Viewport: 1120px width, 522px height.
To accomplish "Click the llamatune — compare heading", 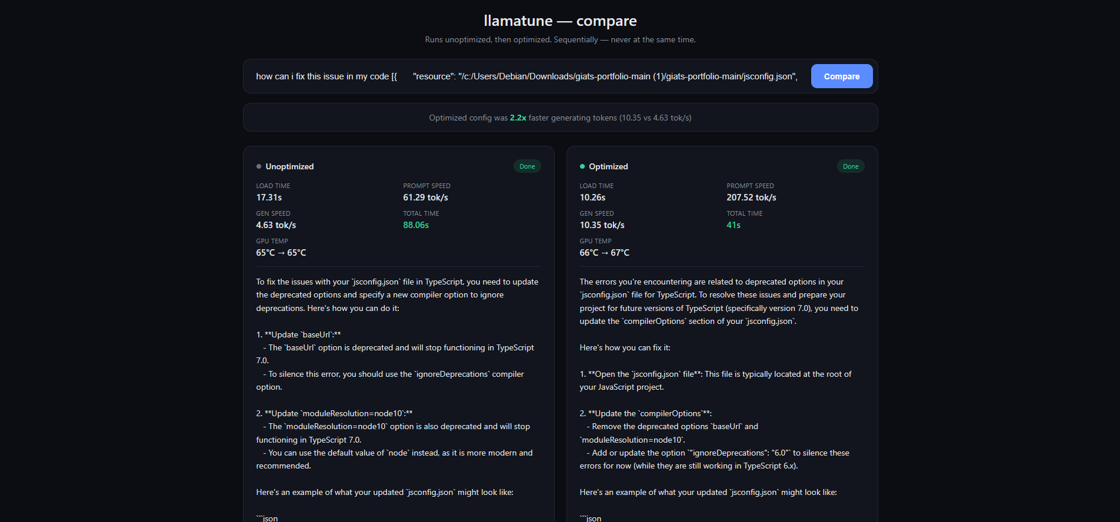I will 560,21.
